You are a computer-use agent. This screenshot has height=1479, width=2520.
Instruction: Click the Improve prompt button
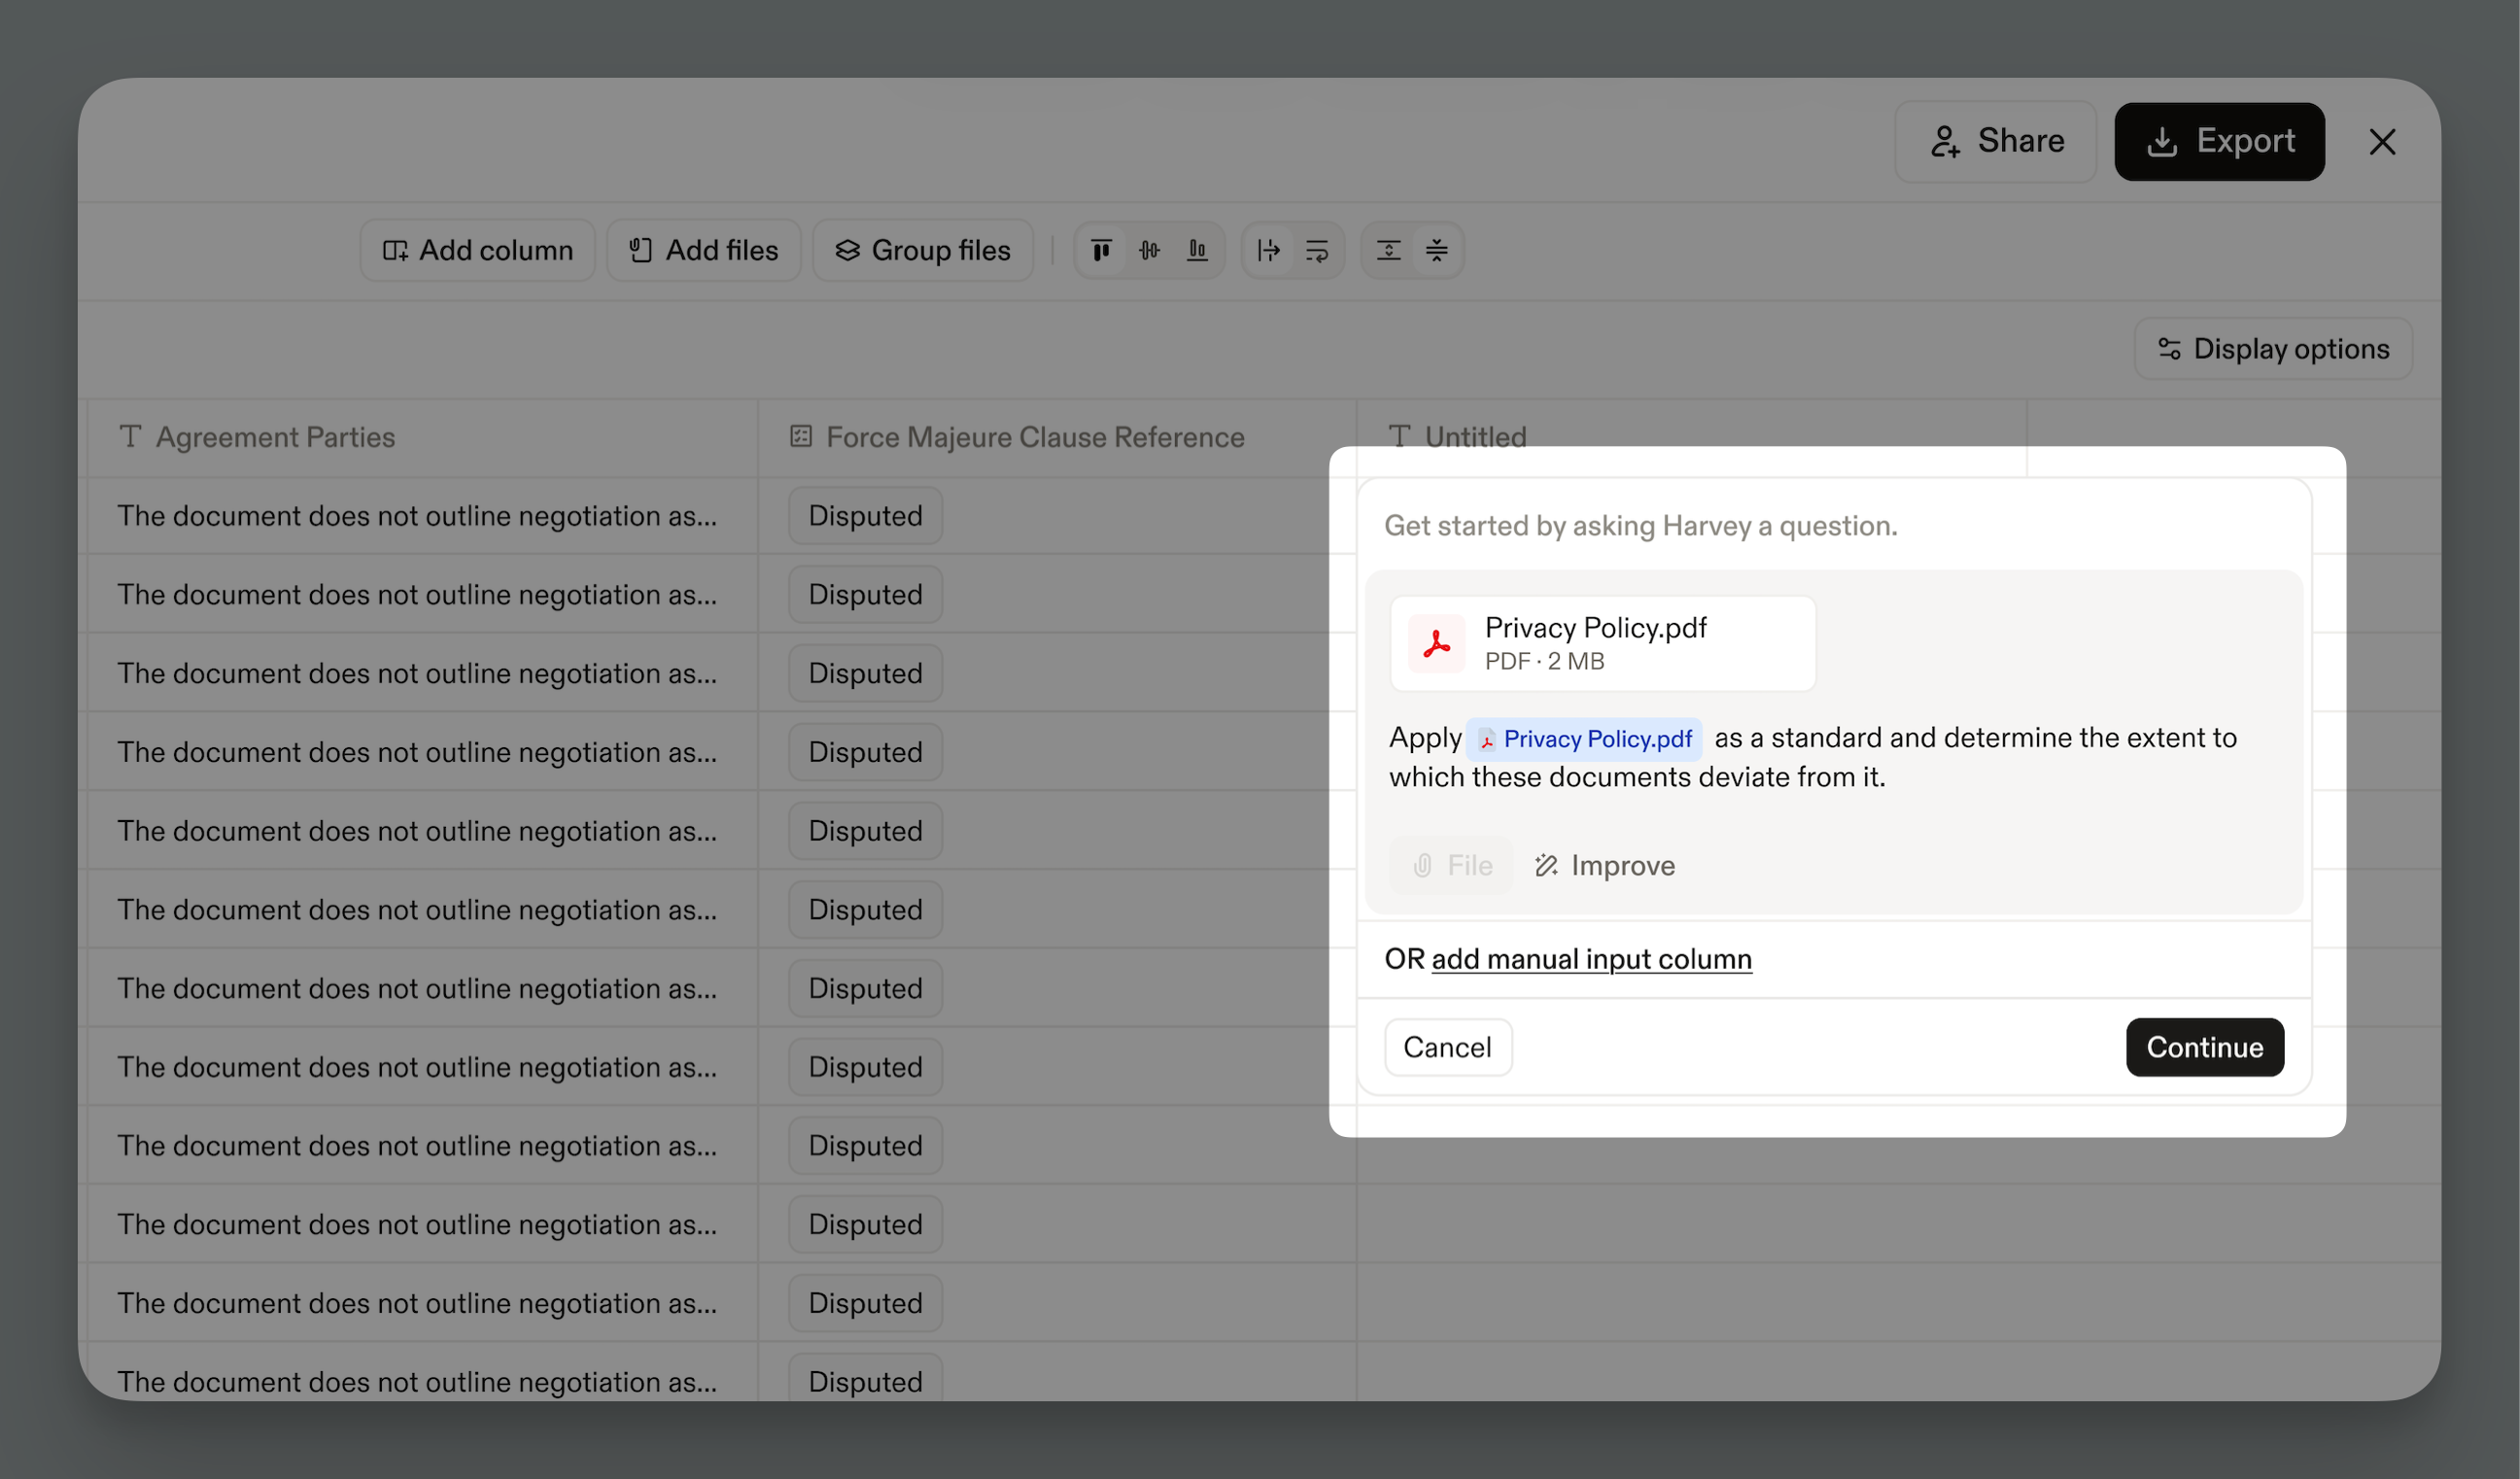tap(1605, 865)
